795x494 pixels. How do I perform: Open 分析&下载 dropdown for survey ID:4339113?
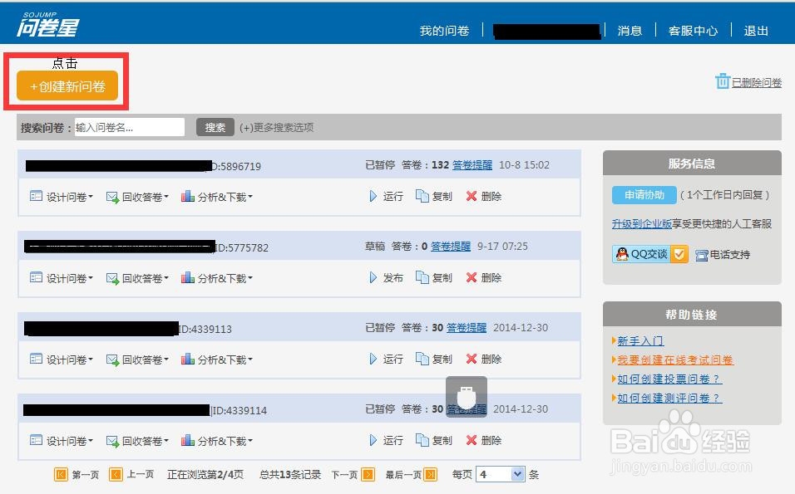point(217,359)
